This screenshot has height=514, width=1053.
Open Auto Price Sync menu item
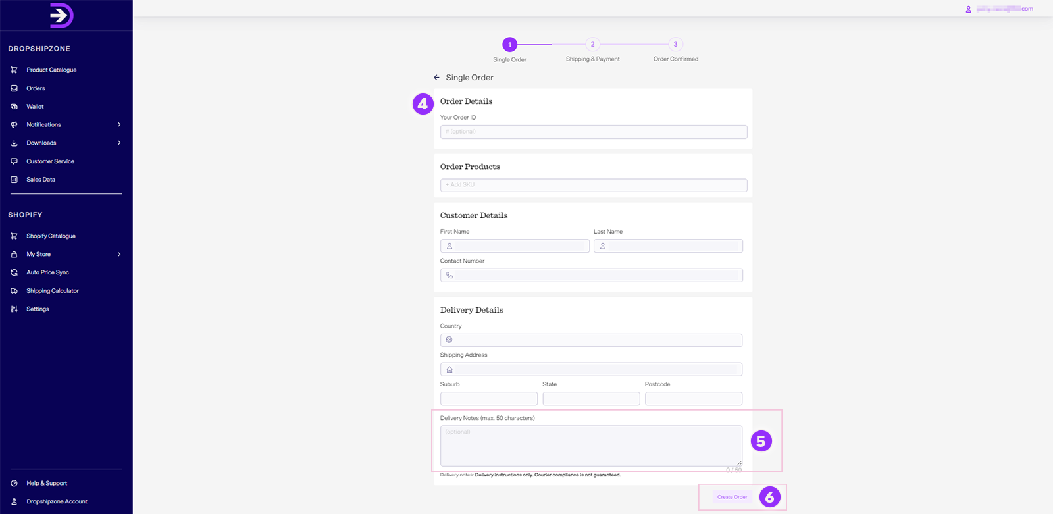click(x=47, y=272)
